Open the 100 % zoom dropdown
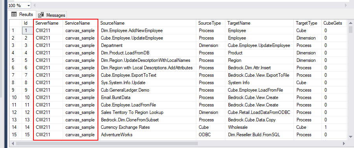Viewport: 354px width, 148px height. (x=29, y=5)
